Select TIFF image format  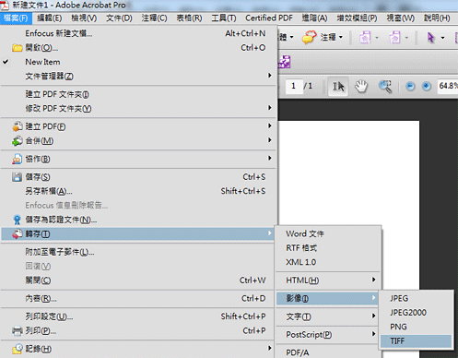[x=417, y=341]
